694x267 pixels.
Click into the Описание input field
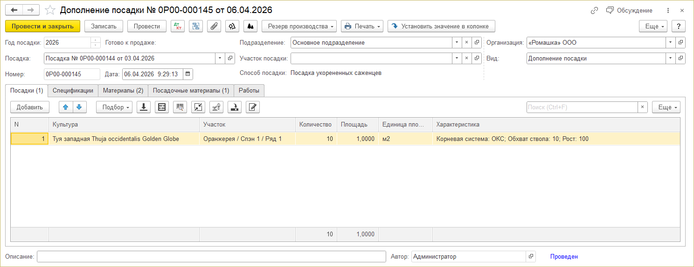pos(211,257)
